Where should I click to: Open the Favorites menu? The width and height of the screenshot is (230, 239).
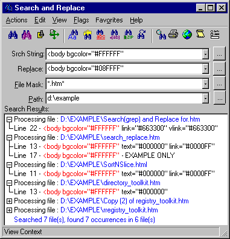click(109, 20)
